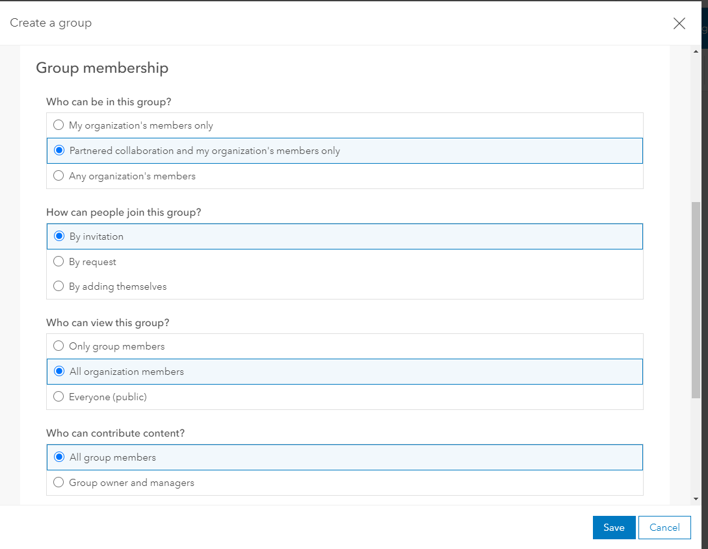Choose By request joining method

click(59, 262)
